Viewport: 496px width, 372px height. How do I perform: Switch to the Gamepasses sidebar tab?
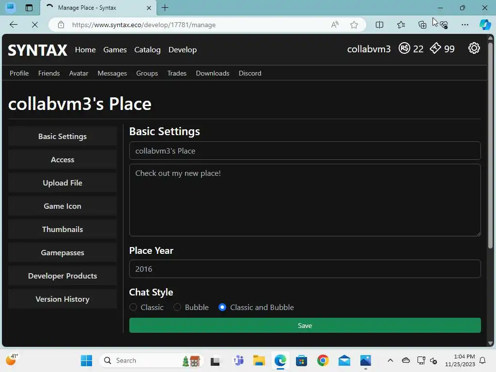pos(62,253)
